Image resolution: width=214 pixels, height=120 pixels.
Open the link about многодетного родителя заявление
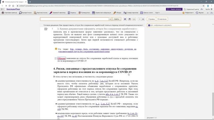tap(97, 50)
